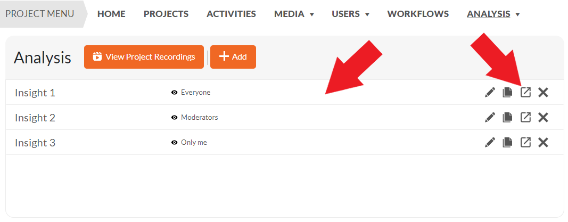This screenshot has width=568, height=222.
Task: Click the eye icon beside Everyone
Action: (x=174, y=92)
